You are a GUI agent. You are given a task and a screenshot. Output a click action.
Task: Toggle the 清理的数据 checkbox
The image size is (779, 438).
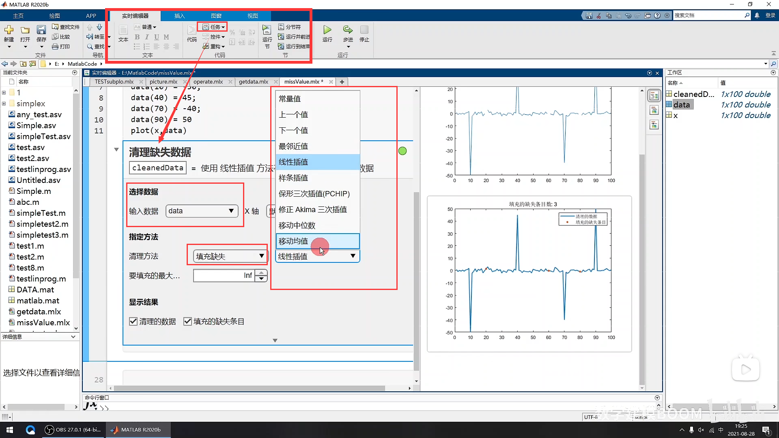(133, 321)
